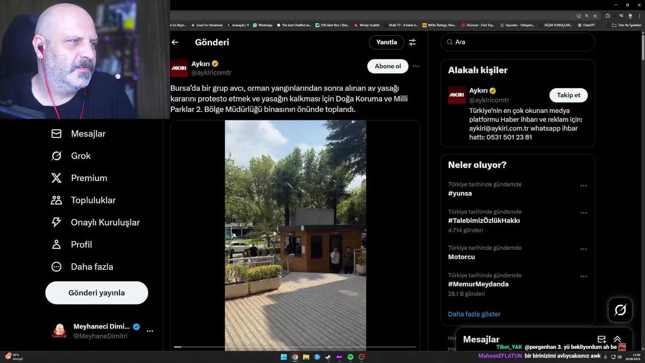Open account menu dots next to Meyhaneci Dimitri

pos(150,331)
